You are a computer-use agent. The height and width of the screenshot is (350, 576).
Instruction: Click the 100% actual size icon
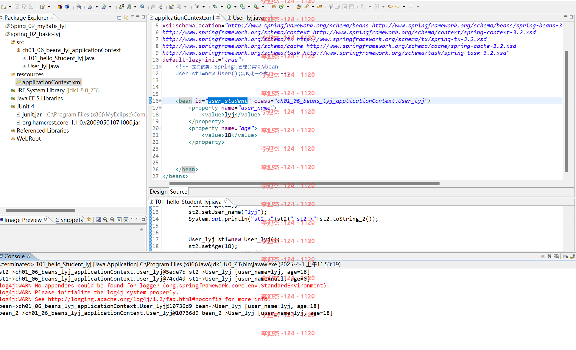(119, 220)
